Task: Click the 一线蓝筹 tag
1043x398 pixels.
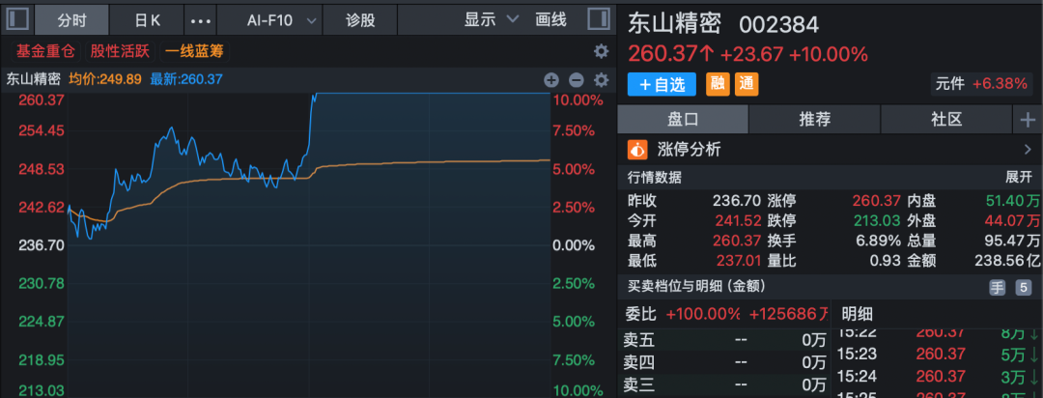Action: click(x=194, y=51)
